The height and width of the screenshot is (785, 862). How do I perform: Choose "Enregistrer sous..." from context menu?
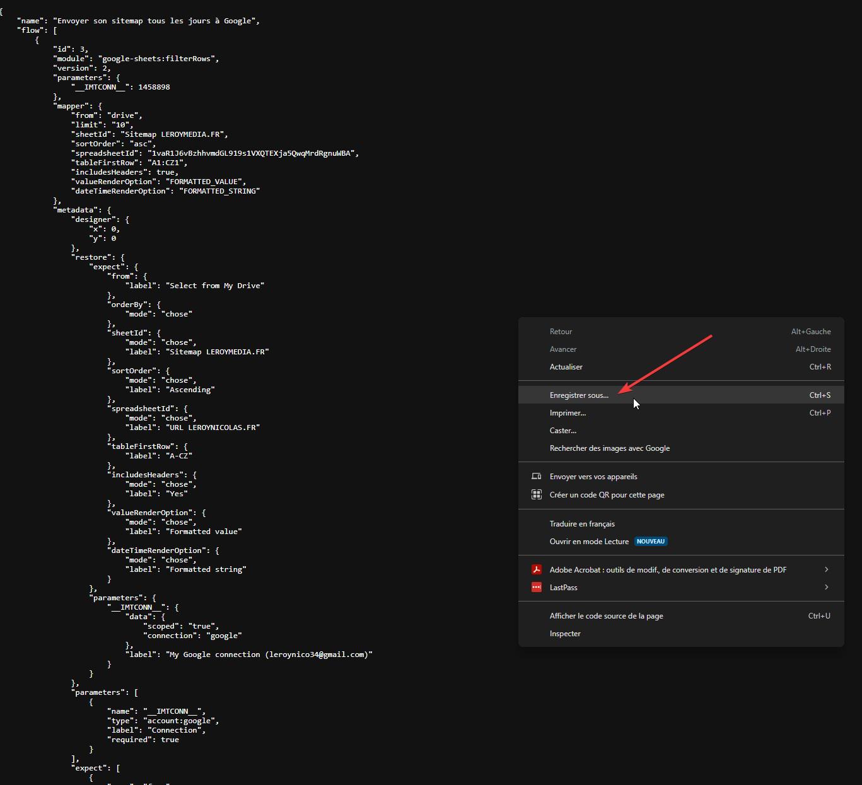coord(681,395)
